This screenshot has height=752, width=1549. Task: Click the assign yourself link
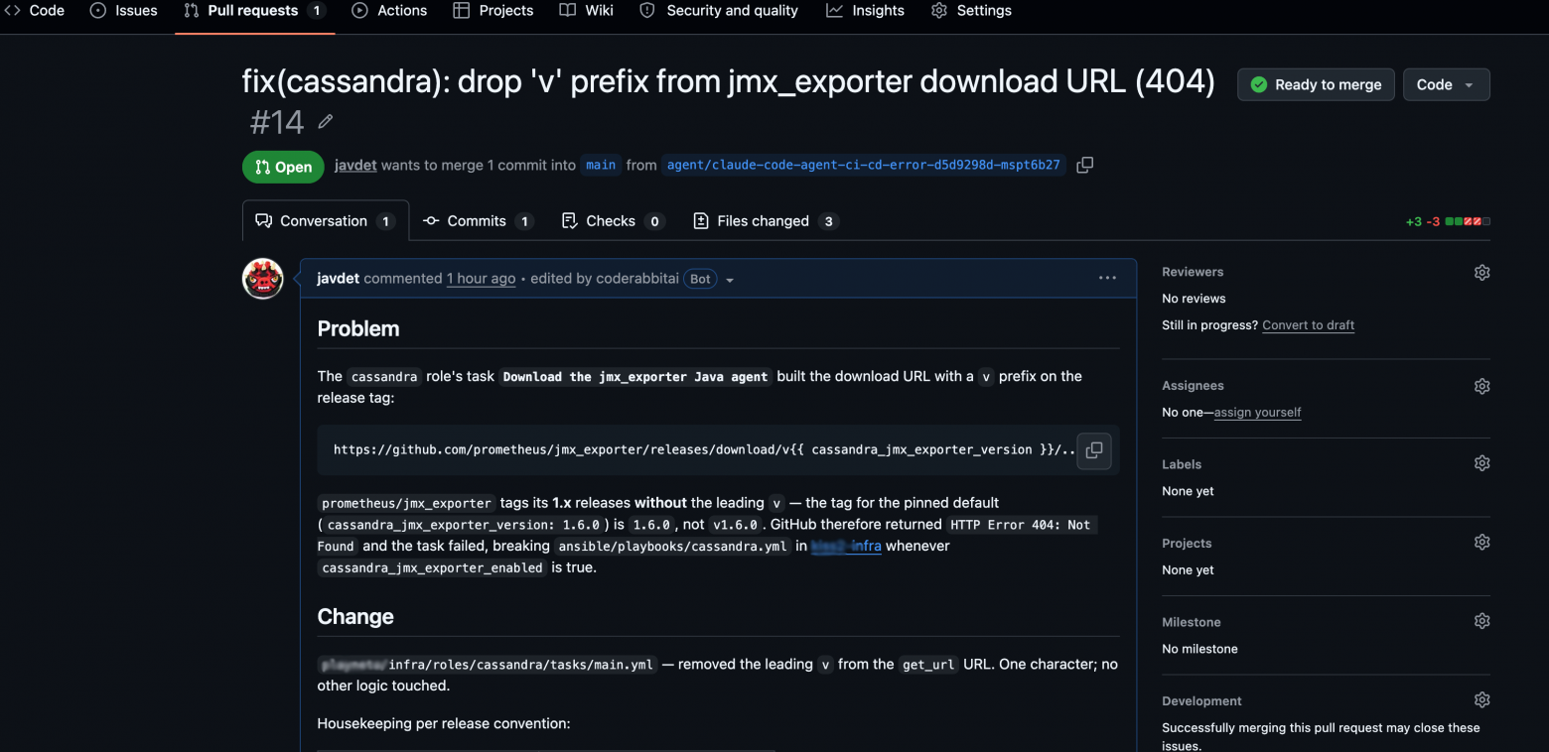[1257, 413]
